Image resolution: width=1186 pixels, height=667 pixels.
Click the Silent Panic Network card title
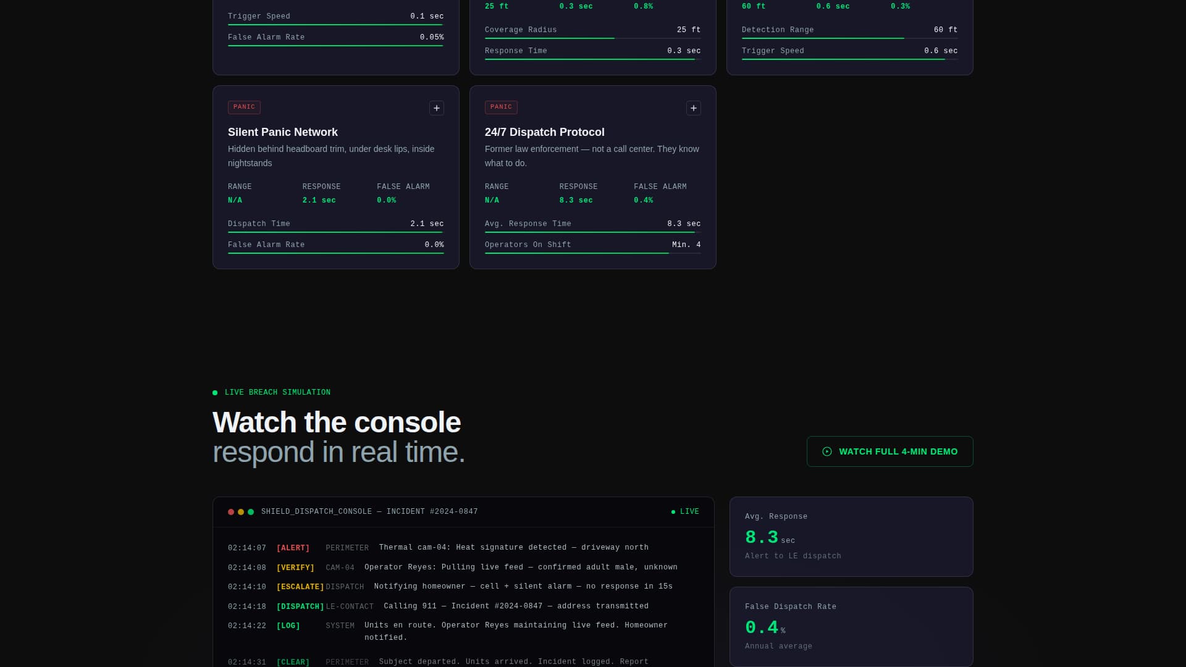click(x=282, y=132)
